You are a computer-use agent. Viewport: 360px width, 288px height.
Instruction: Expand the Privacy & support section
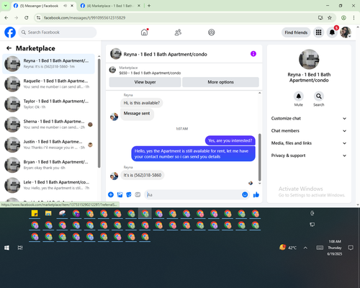[309, 156]
